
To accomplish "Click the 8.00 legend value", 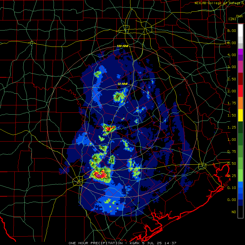I will [232, 30].
